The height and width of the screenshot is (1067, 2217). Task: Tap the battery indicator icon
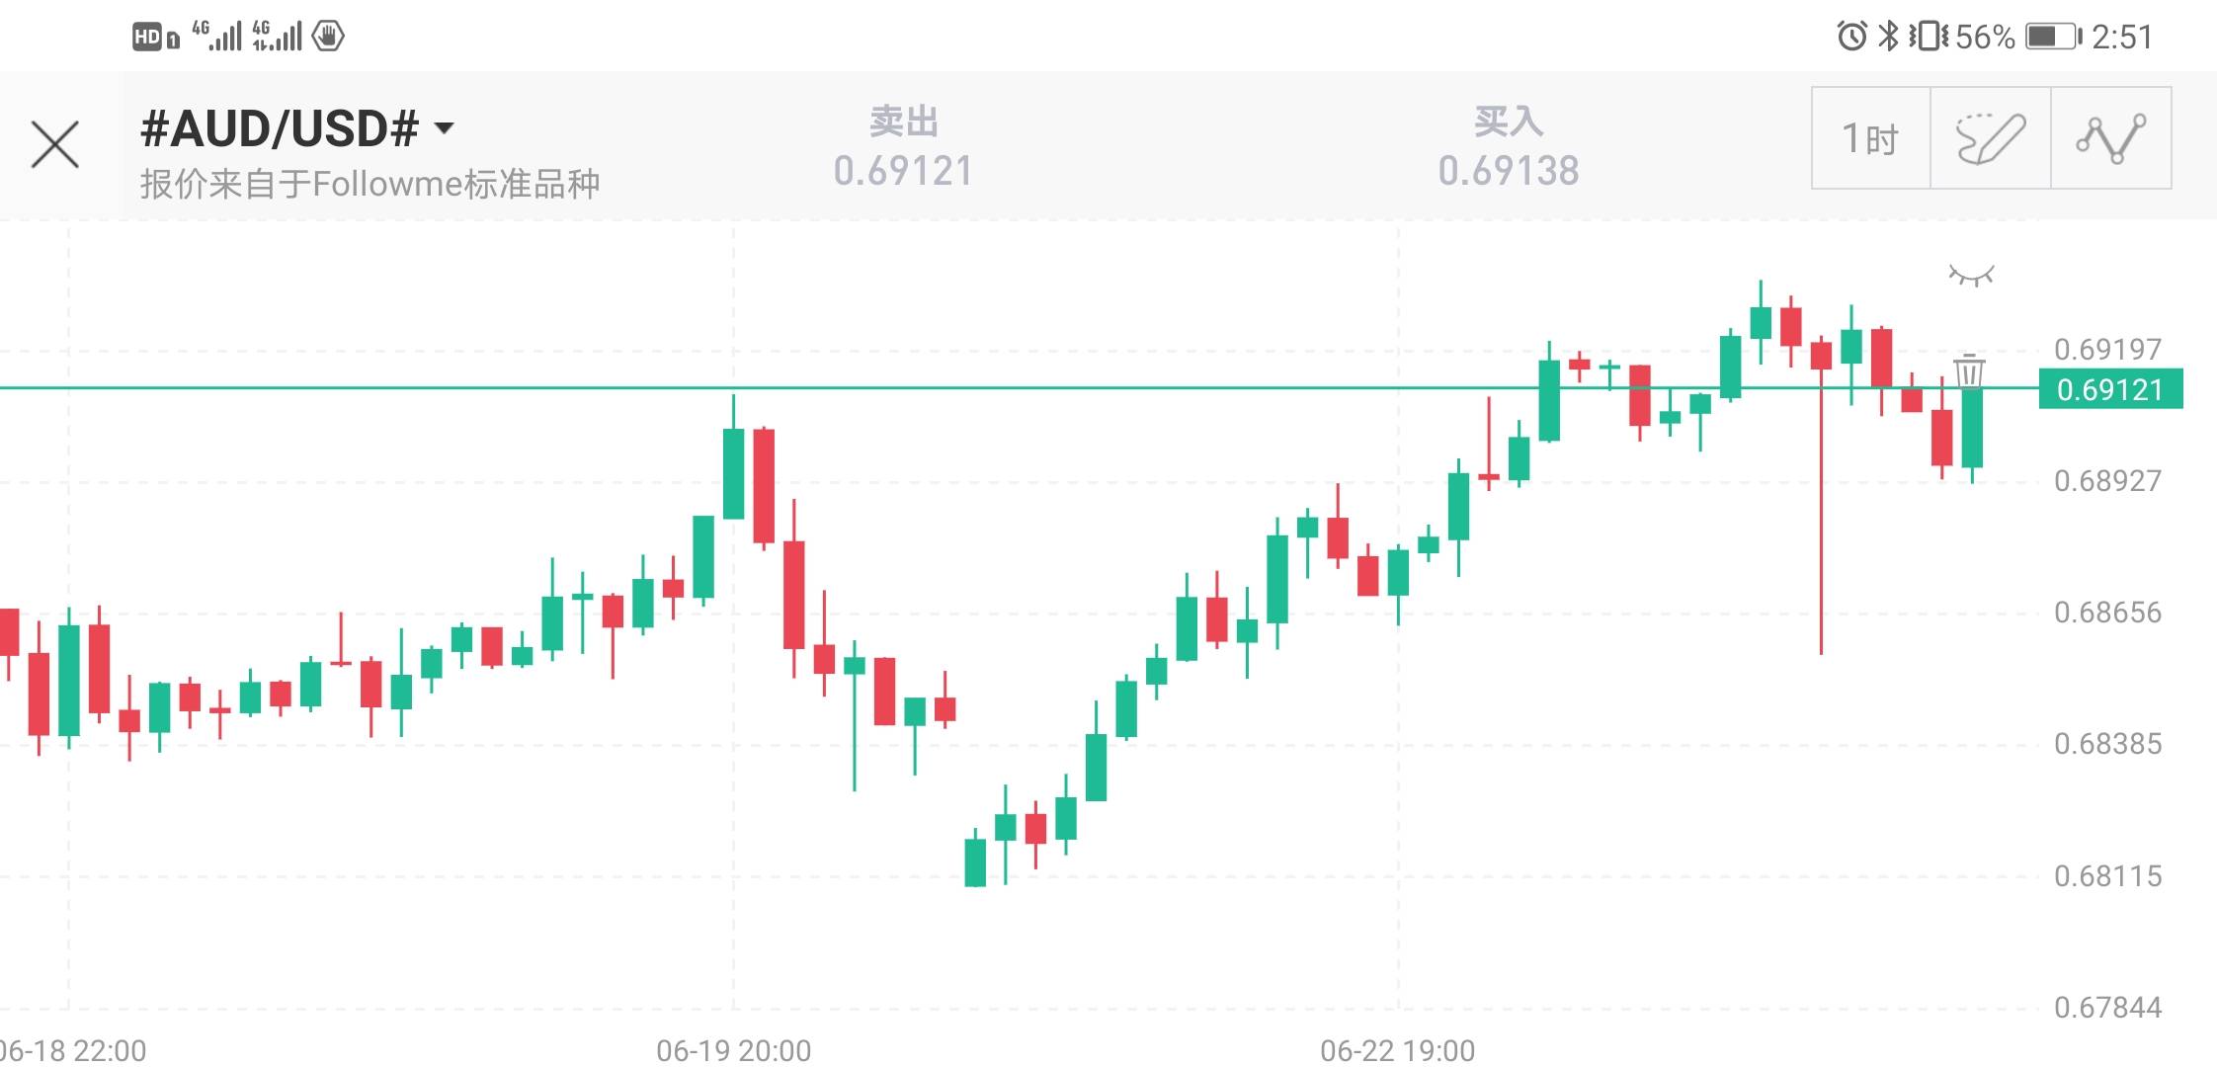(2053, 37)
